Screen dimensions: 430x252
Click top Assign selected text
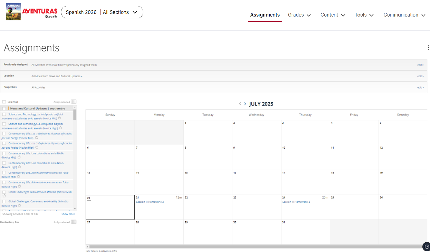[61, 102]
